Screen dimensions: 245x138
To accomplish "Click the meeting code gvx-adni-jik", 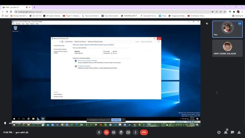I will point(22,132).
